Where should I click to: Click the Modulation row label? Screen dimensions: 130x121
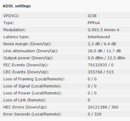(x=15, y=30)
